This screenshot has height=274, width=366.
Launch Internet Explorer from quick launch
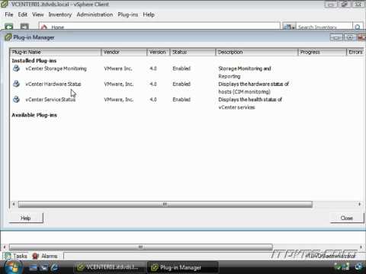[54, 267]
